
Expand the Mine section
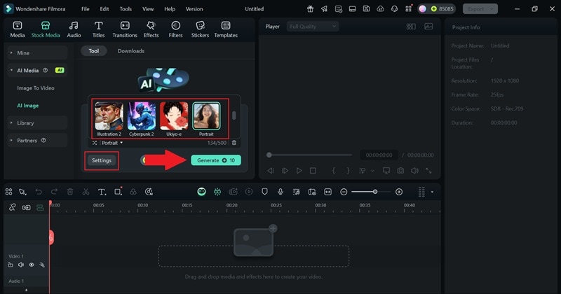(37, 53)
